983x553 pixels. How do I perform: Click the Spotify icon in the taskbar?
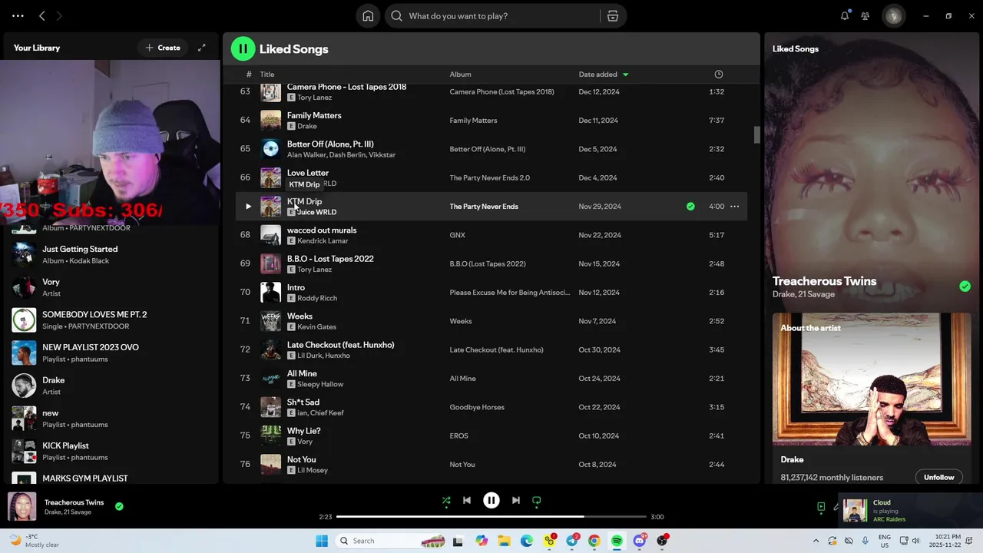coord(617,541)
